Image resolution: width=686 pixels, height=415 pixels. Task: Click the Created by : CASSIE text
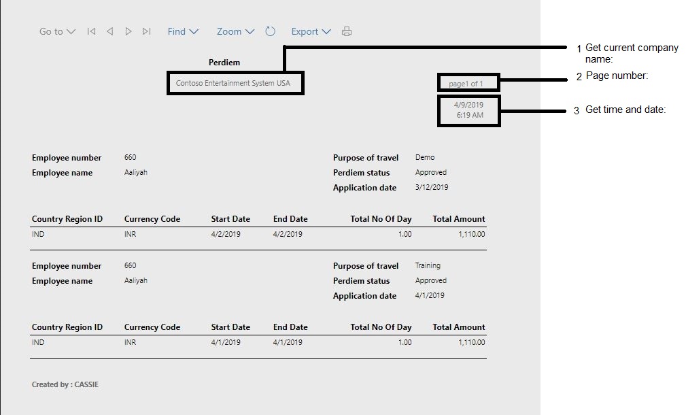(x=65, y=384)
